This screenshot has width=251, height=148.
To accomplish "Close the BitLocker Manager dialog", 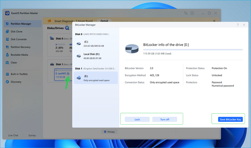I will [244, 25].
